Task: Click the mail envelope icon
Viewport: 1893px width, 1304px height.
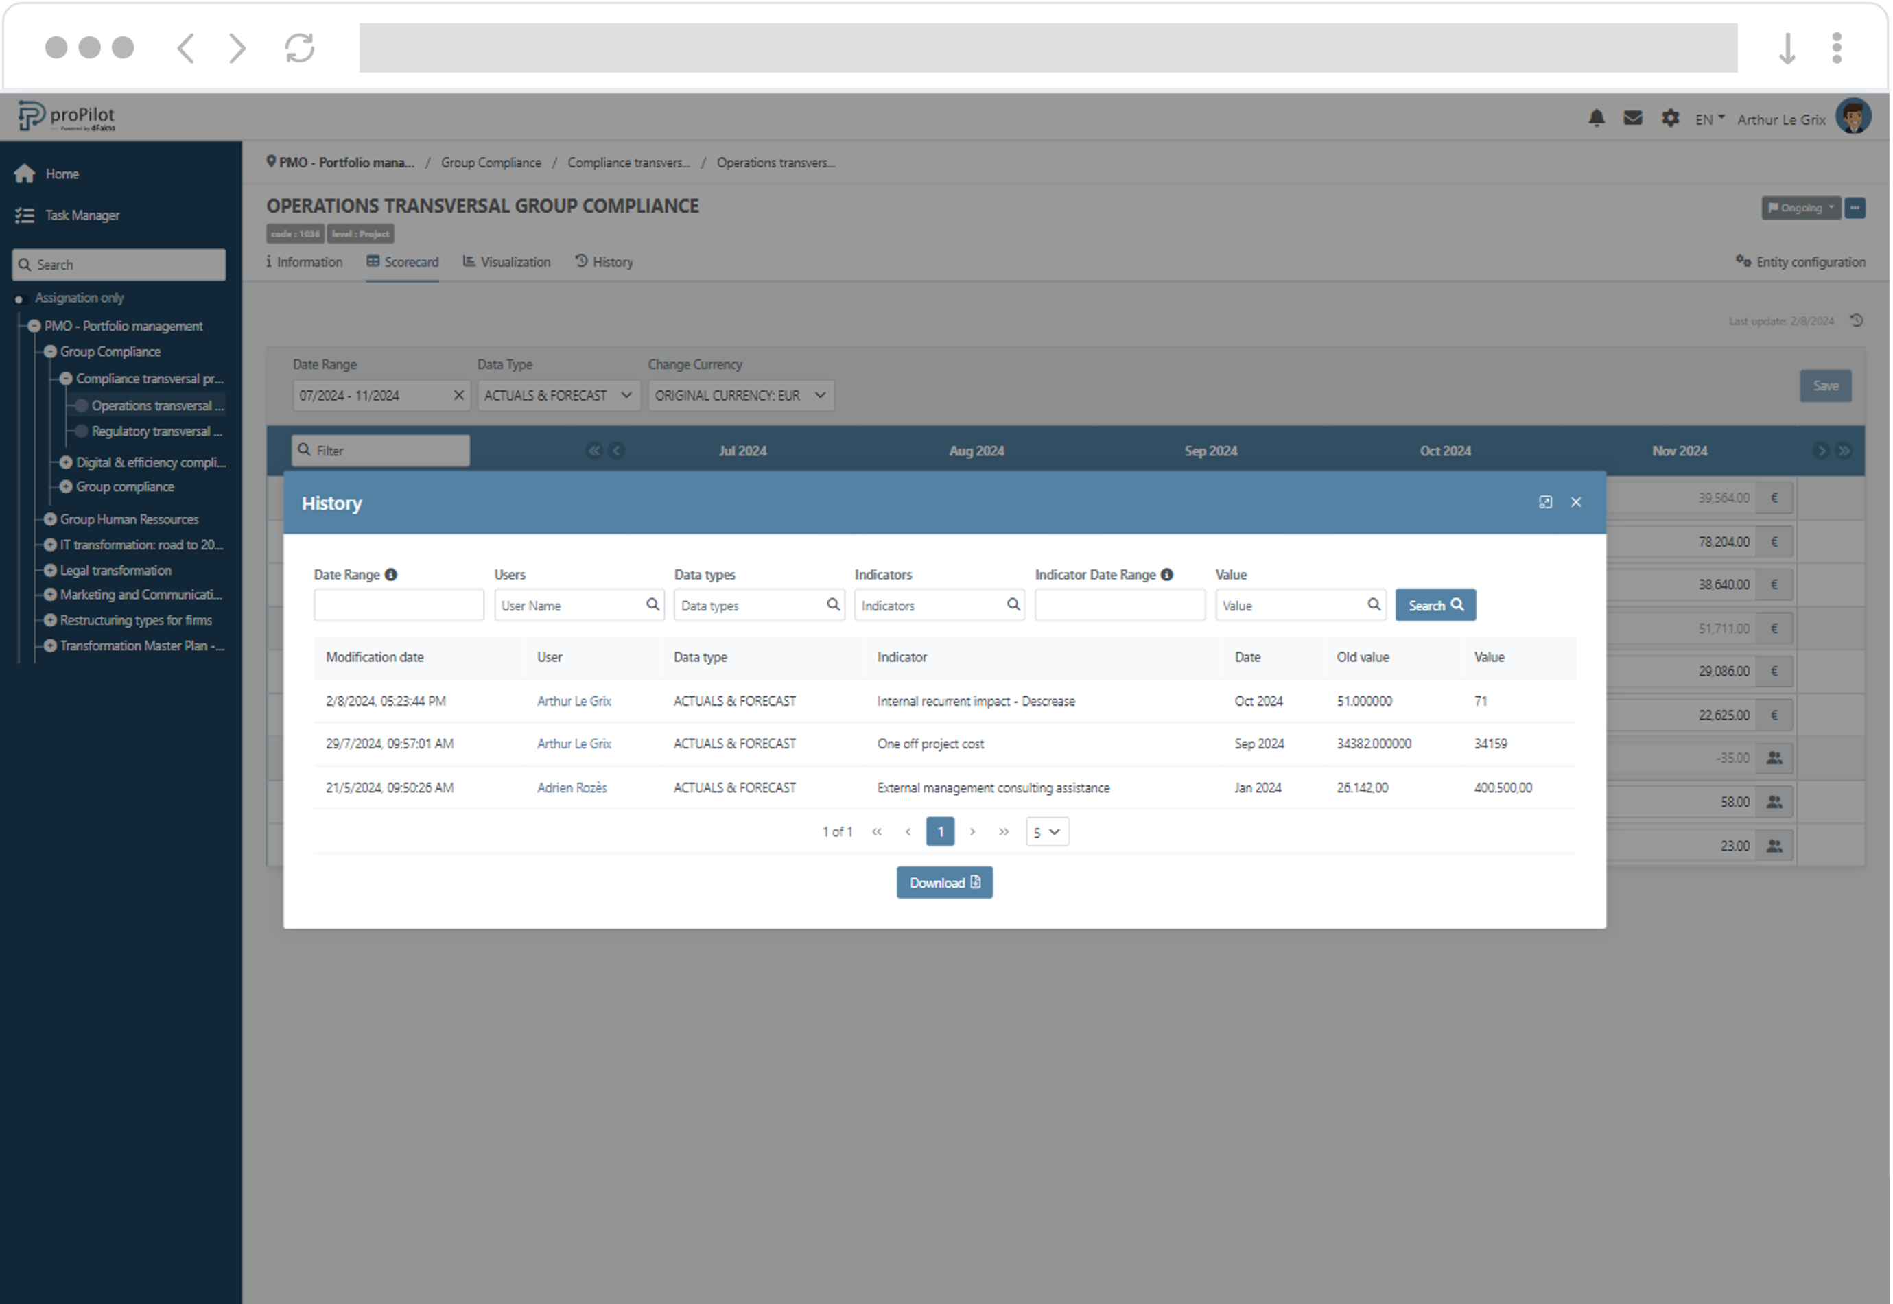Action: coord(1633,118)
